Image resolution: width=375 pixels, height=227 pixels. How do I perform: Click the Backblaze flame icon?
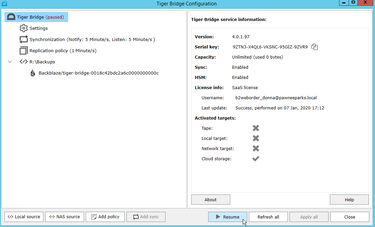tap(33, 73)
